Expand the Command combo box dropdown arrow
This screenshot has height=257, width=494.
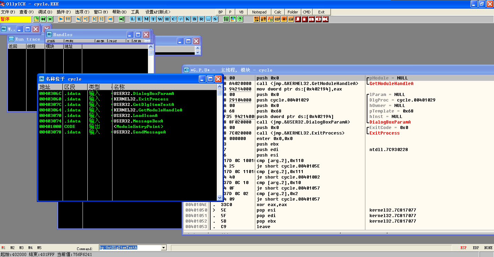pos(163,248)
